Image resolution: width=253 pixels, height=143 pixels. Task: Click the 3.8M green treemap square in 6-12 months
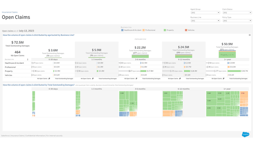point(166,95)
